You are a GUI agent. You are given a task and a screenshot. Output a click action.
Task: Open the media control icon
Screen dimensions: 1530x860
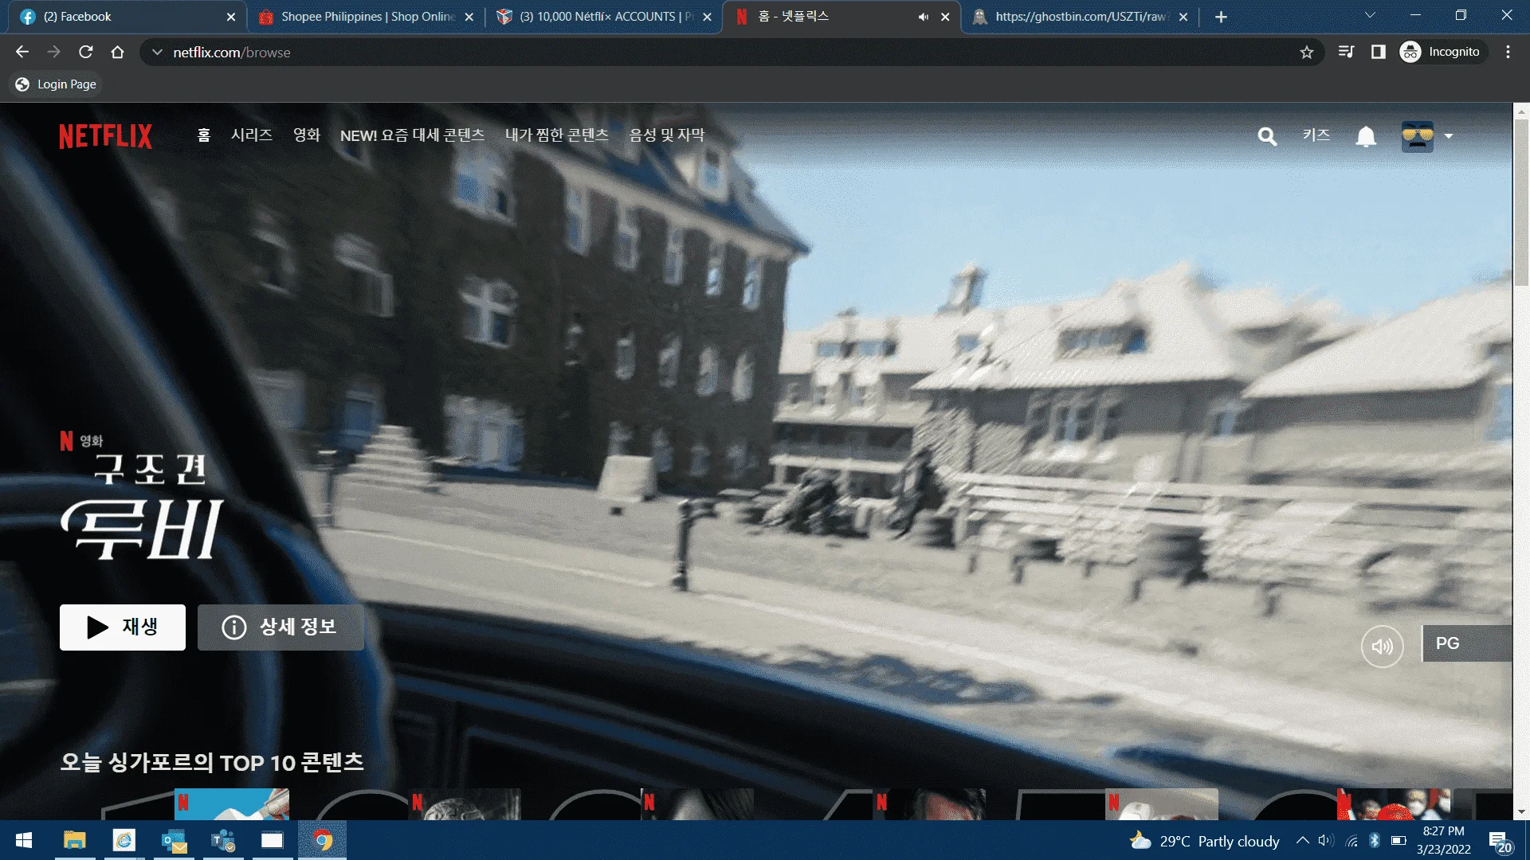point(1347,52)
